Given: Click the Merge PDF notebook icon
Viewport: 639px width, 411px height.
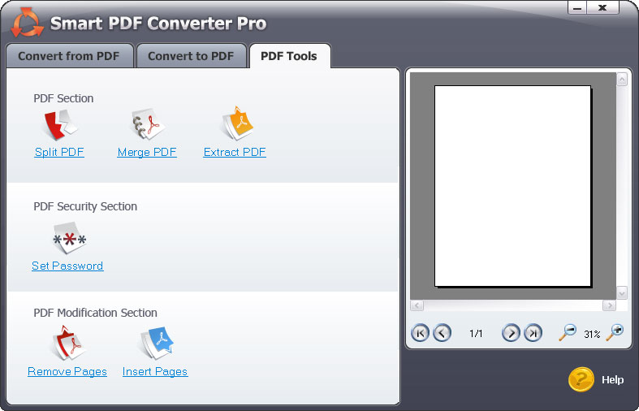Looking at the screenshot, I should pos(148,124).
